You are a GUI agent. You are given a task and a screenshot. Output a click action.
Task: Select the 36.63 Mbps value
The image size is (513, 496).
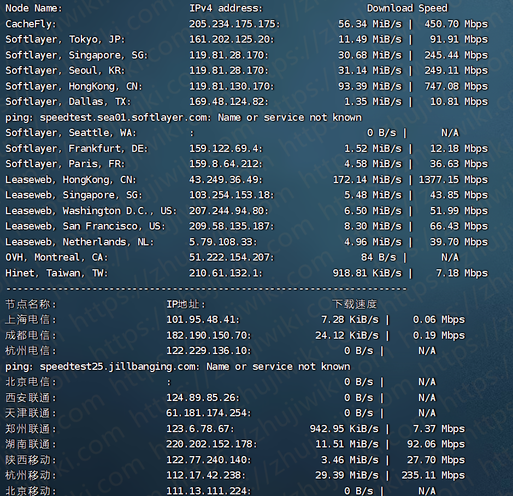(x=459, y=164)
